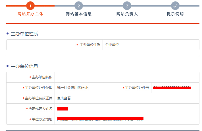Click the redacted 单位办公地址 value
The width and height of the screenshot is (202, 131).
100,119
